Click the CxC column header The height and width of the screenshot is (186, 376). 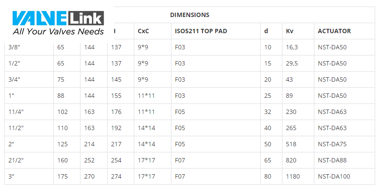[x=143, y=31]
